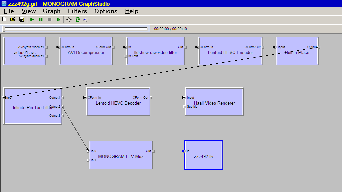Click the 00:00:00 / 00:00:10 time display
Screen dimensions: 342x192
tap(170, 29)
